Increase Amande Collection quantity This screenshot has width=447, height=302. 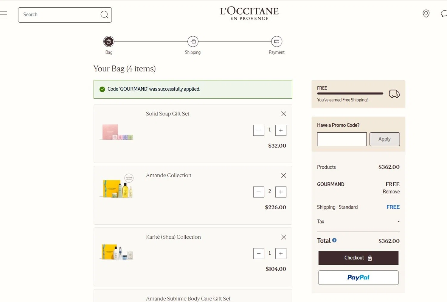tap(281, 192)
